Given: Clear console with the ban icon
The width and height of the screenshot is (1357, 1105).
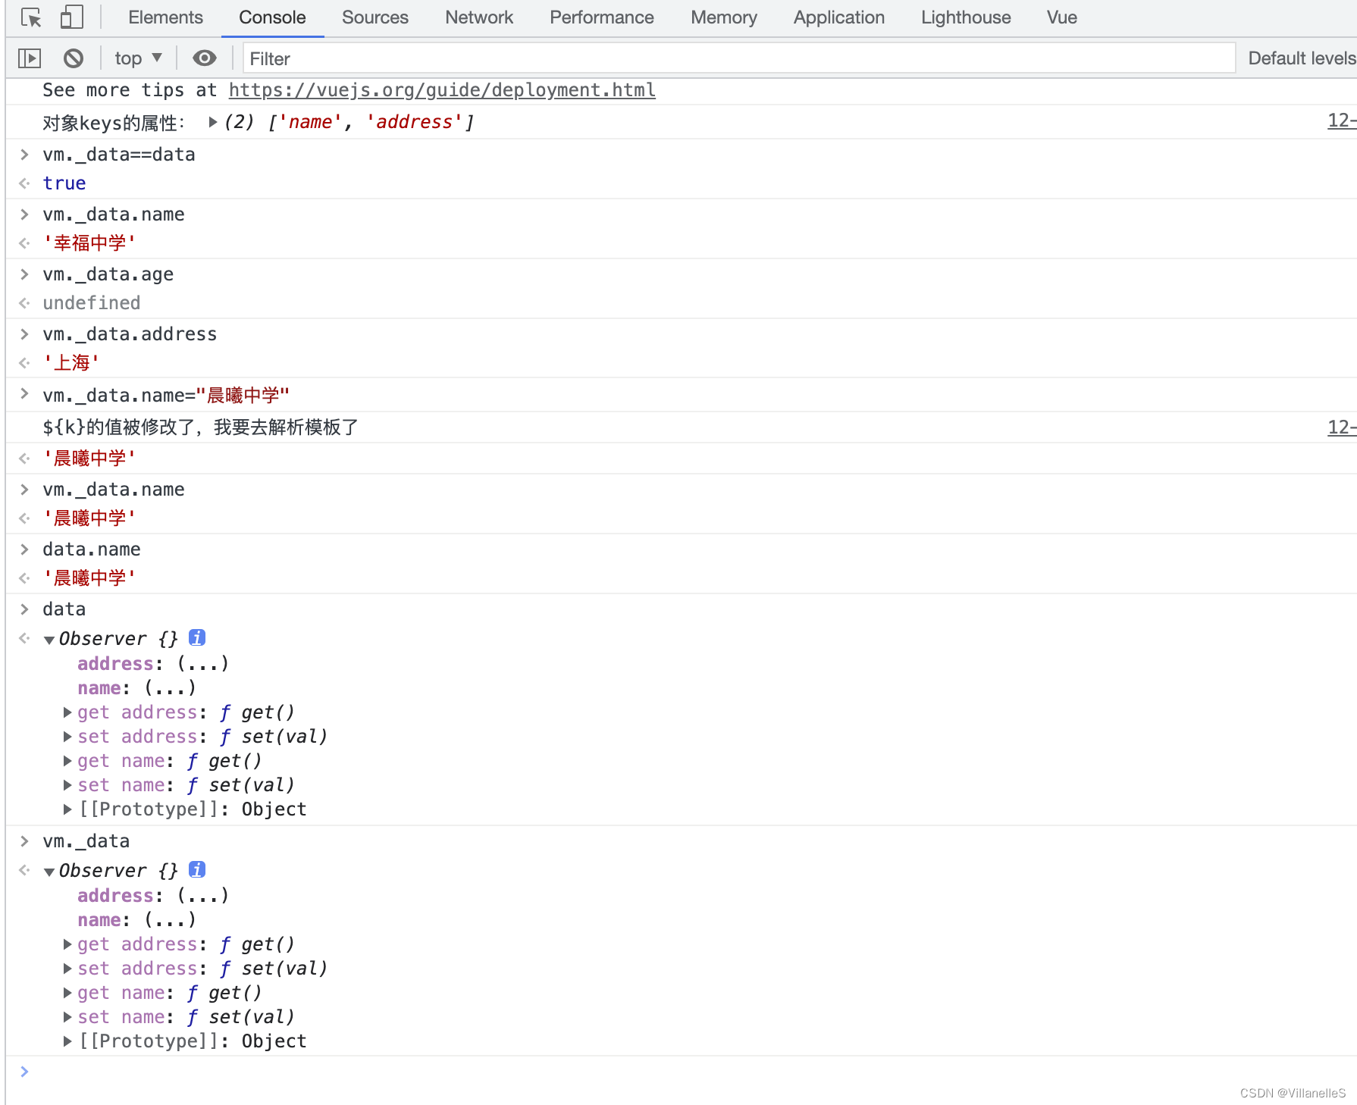Looking at the screenshot, I should pos(74,58).
